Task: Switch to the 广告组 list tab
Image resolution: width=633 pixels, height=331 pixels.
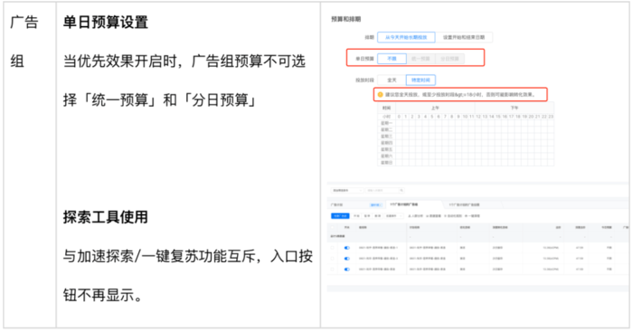Action: coord(404,204)
